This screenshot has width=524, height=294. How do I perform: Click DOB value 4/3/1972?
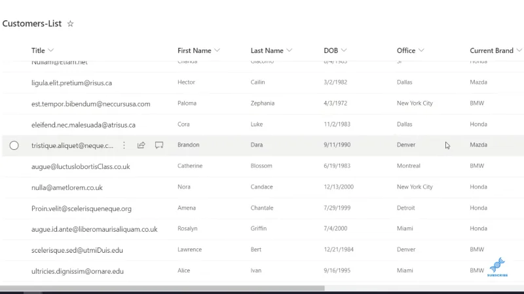pyautogui.click(x=335, y=103)
